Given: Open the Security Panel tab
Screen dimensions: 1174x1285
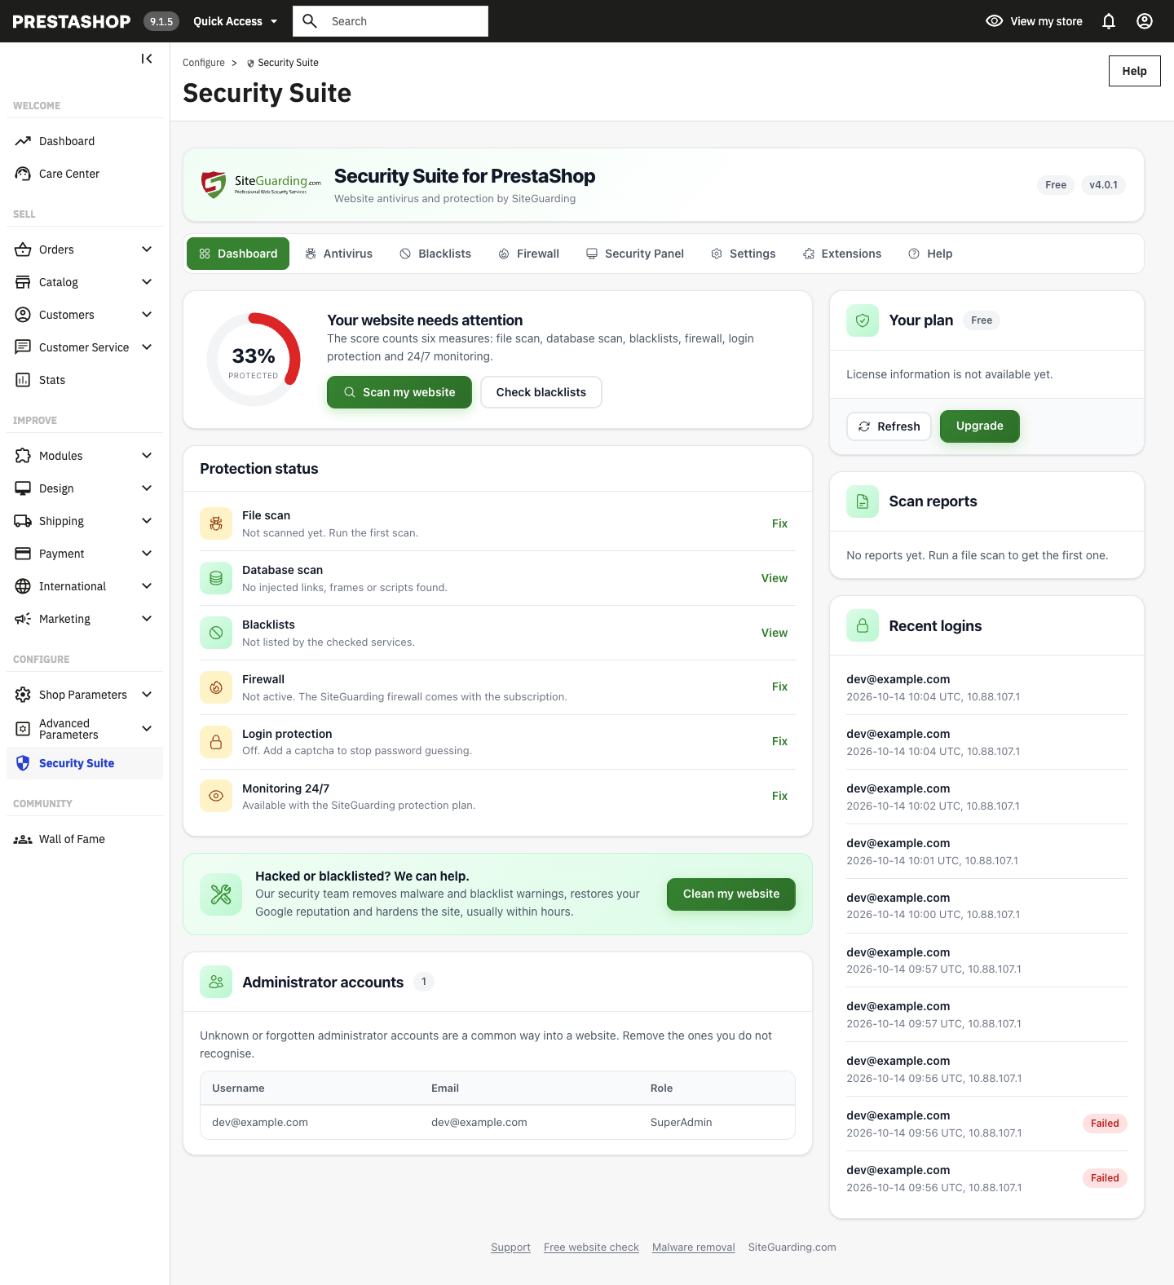Looking at the screenshot, I should click(634, 254).
